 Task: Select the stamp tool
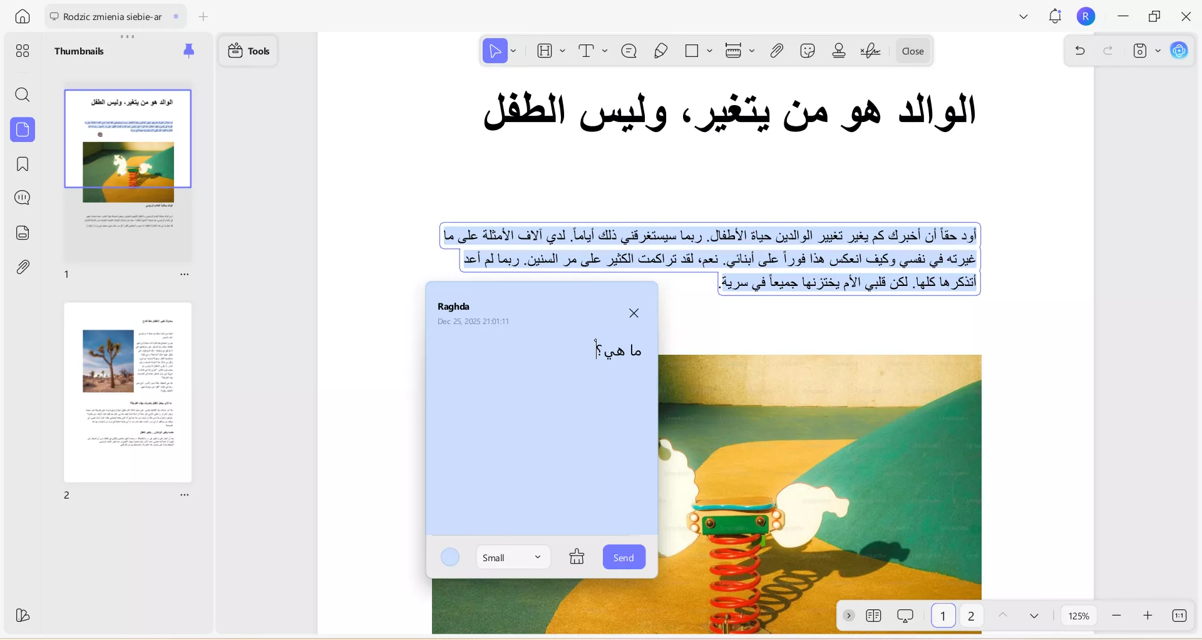[x=839, y=51]
